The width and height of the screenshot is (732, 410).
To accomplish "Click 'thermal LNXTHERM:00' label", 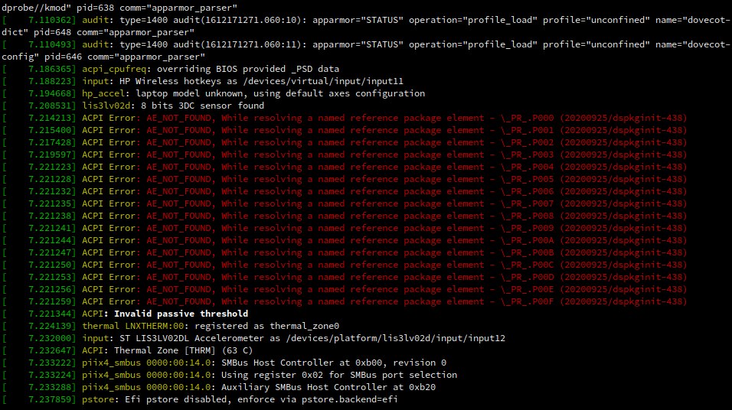I will click(x=133, y=326).
